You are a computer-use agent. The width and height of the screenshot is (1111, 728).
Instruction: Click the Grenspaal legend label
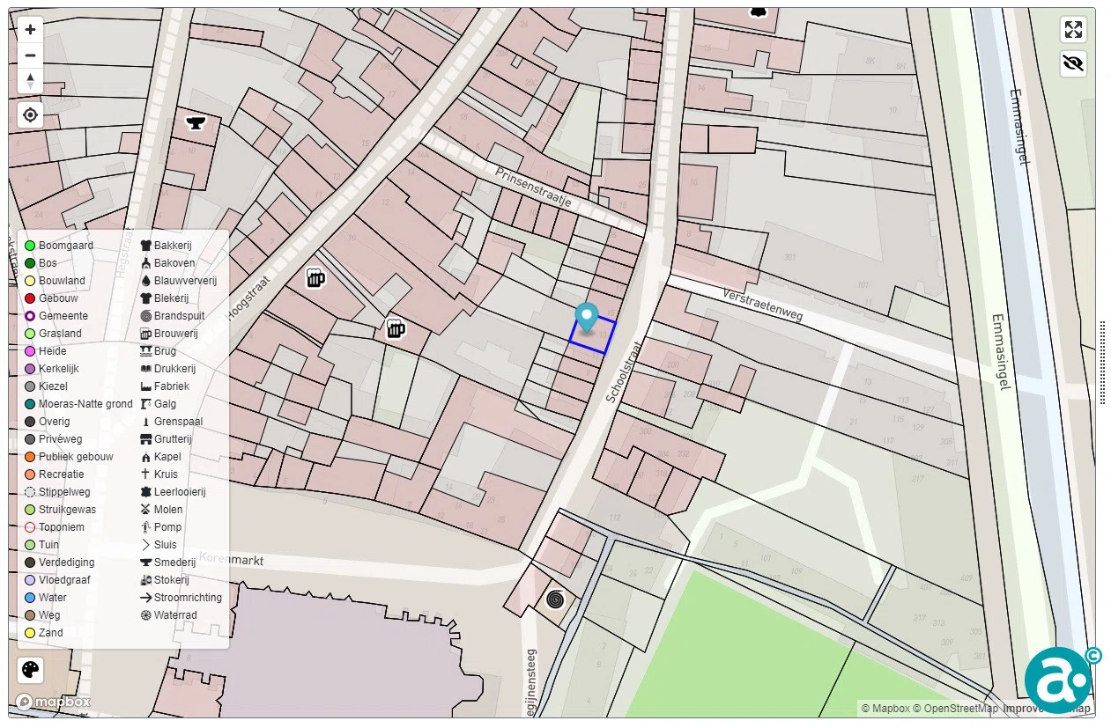click(178, 422)
